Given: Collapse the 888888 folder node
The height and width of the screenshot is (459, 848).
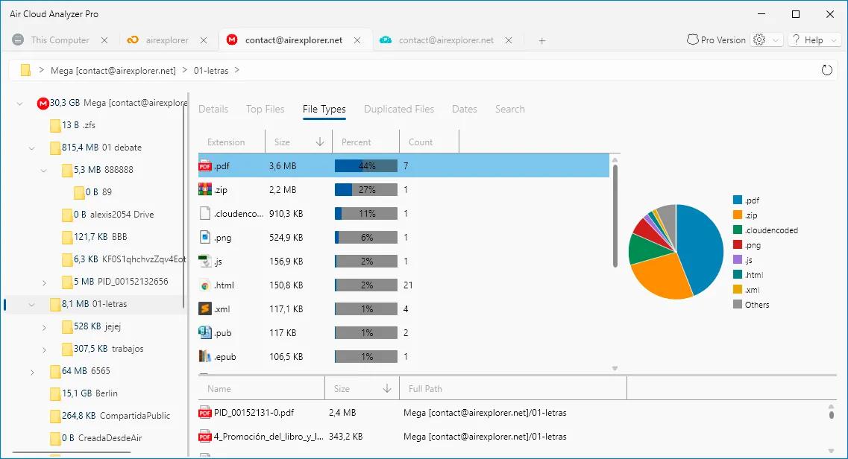Looking at the screenshot, I should (x=44, y=171).
